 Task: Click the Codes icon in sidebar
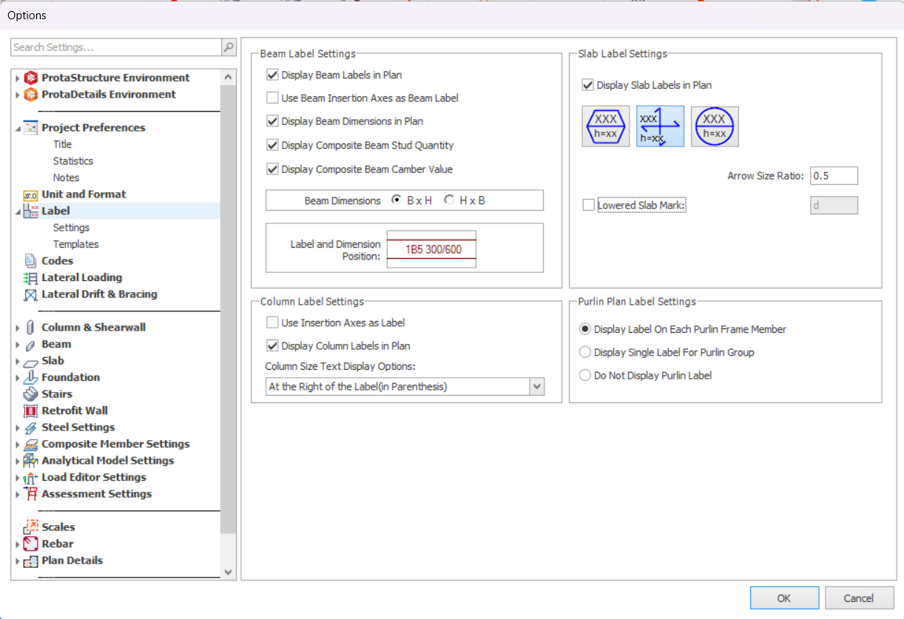click(x=30, y=261)
